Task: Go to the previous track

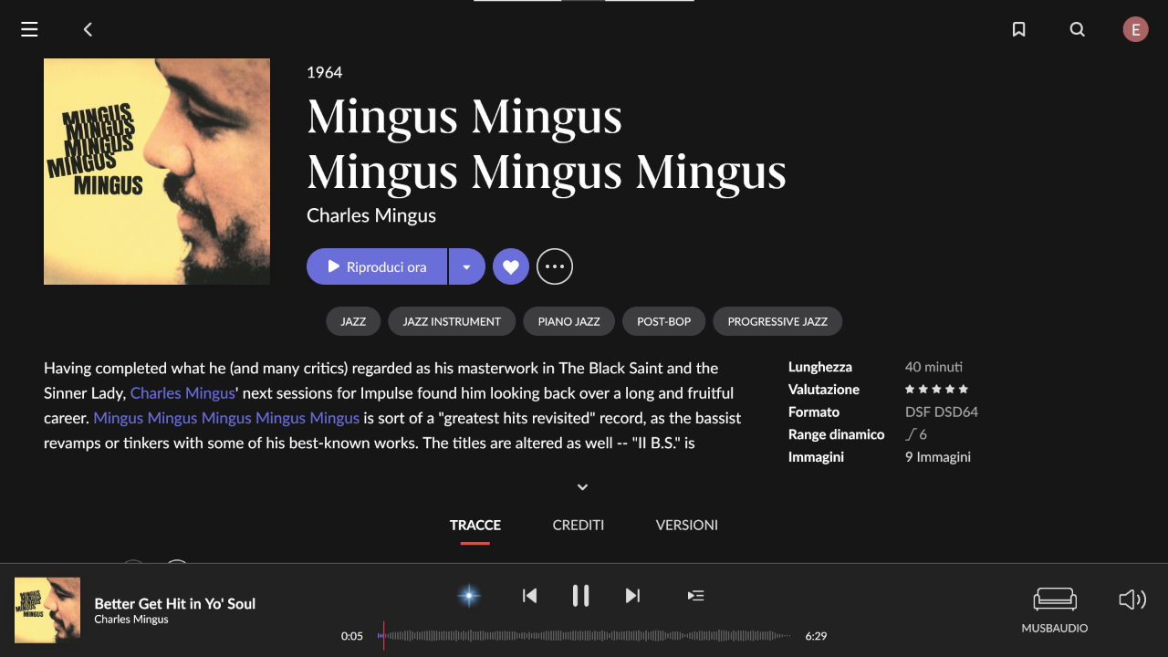Action: tap(529, 596)
